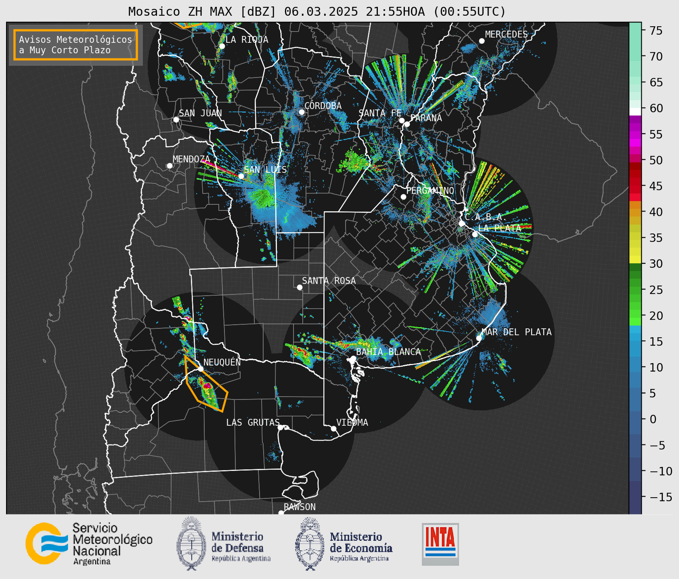This screenshot has width=679, height=579.
Task: Click the LAS GRUTAS label text
Action: [x=253, y=422]
